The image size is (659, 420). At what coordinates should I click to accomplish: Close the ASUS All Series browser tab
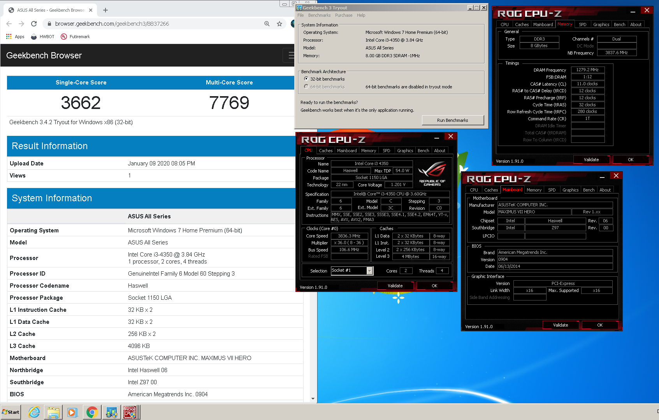(91, 10)
